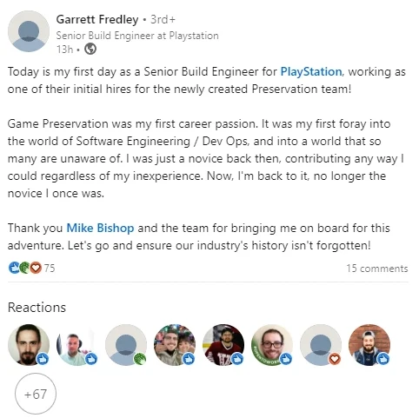Open the reactor in light green shirt
Image resolution: width=419 pixels, height=418 pixels.
(77, 345)
